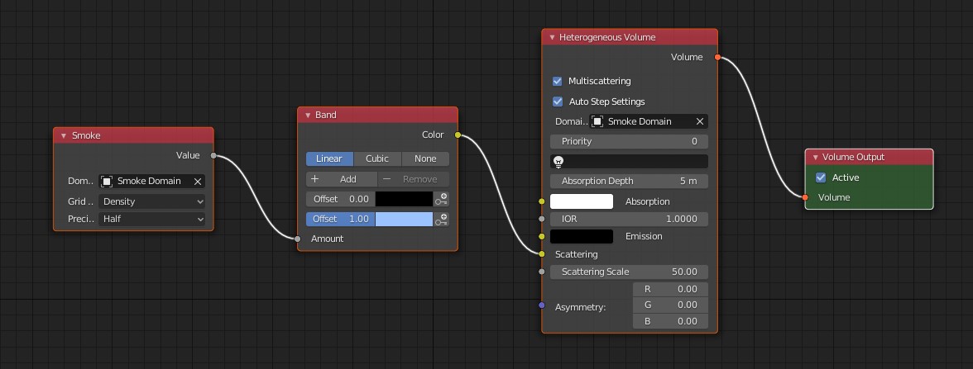Select None interpolation in the Band node
This screenshot has width=973, height=369.
[425, 158]
